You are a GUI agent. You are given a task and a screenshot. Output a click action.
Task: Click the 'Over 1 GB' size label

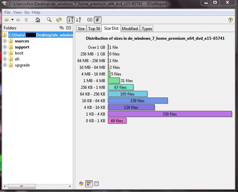(97, 47)
